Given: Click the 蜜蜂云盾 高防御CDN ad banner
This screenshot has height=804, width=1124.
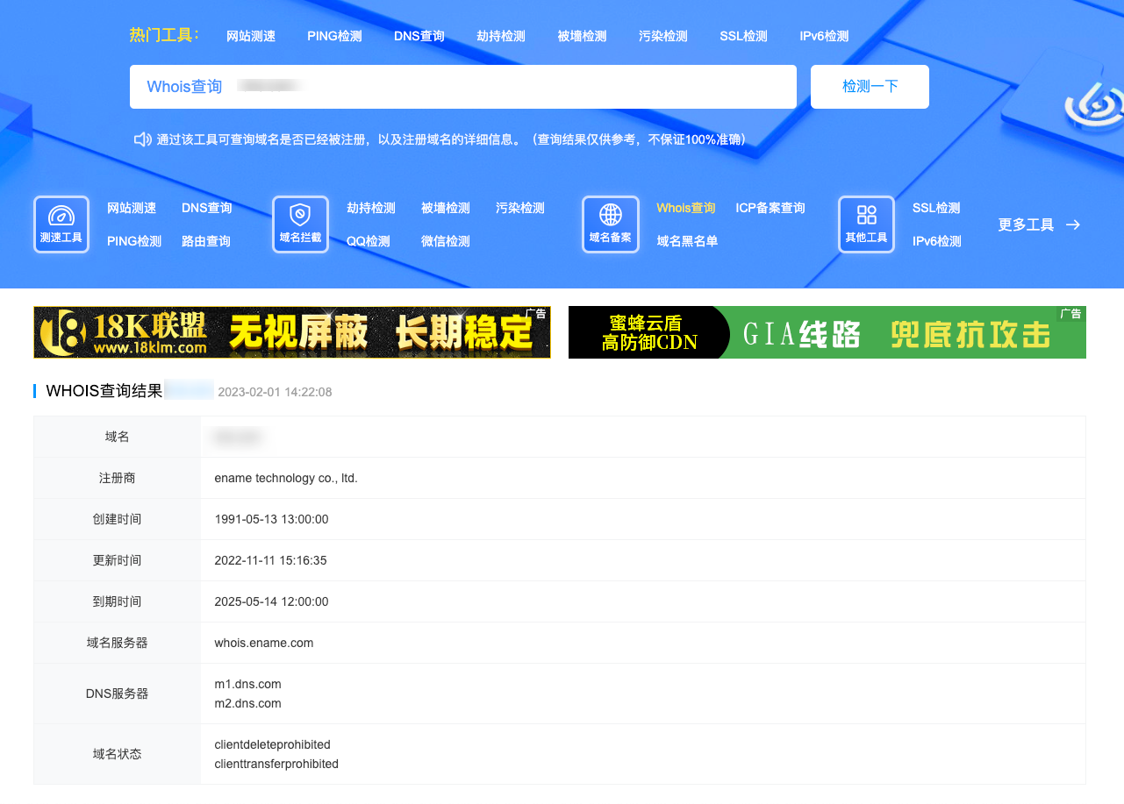Looking at the screenshot, I should pos(827,332).
